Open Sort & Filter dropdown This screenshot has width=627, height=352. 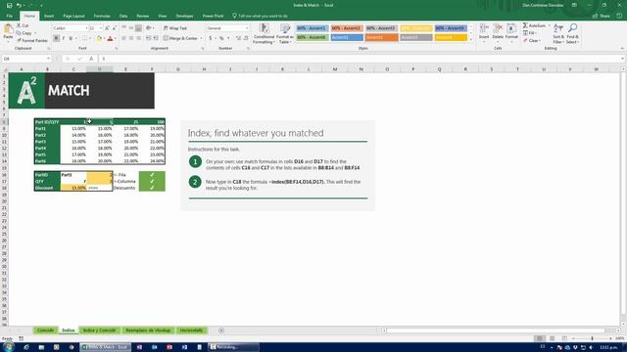(x=558, y=33)
